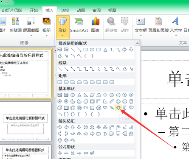189x159 pixels.
Task: Click the Chart (图表) button
Action: [x=95, y=25]
